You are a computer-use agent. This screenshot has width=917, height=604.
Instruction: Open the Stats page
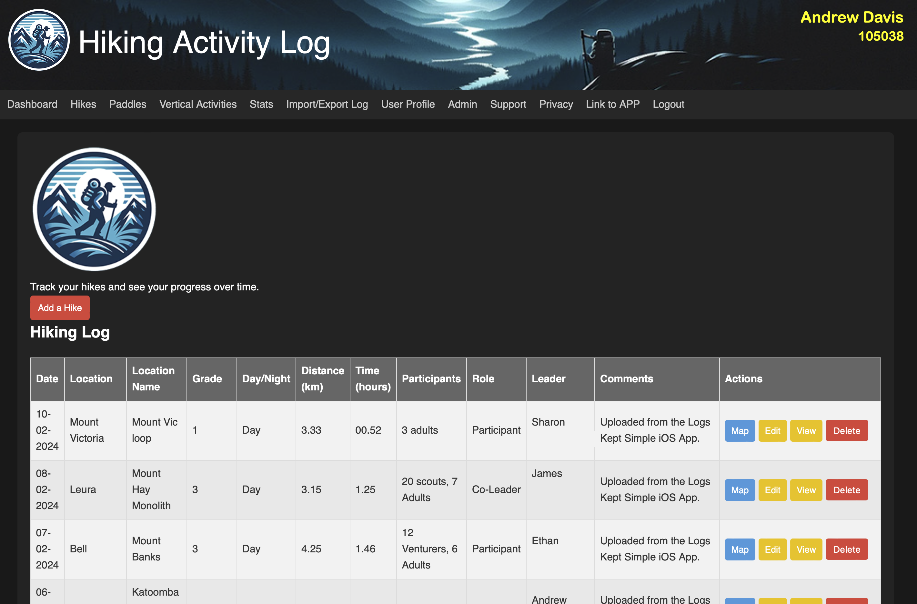[261, 105]
